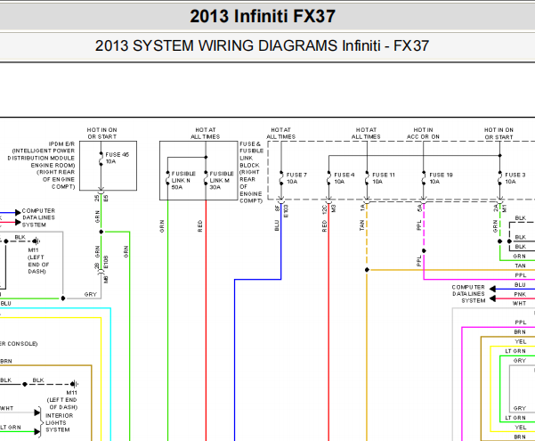Click the vertical "RED" label under FUSIBLE LINK M
535x441 pixels.
click(x=200, y=225)
